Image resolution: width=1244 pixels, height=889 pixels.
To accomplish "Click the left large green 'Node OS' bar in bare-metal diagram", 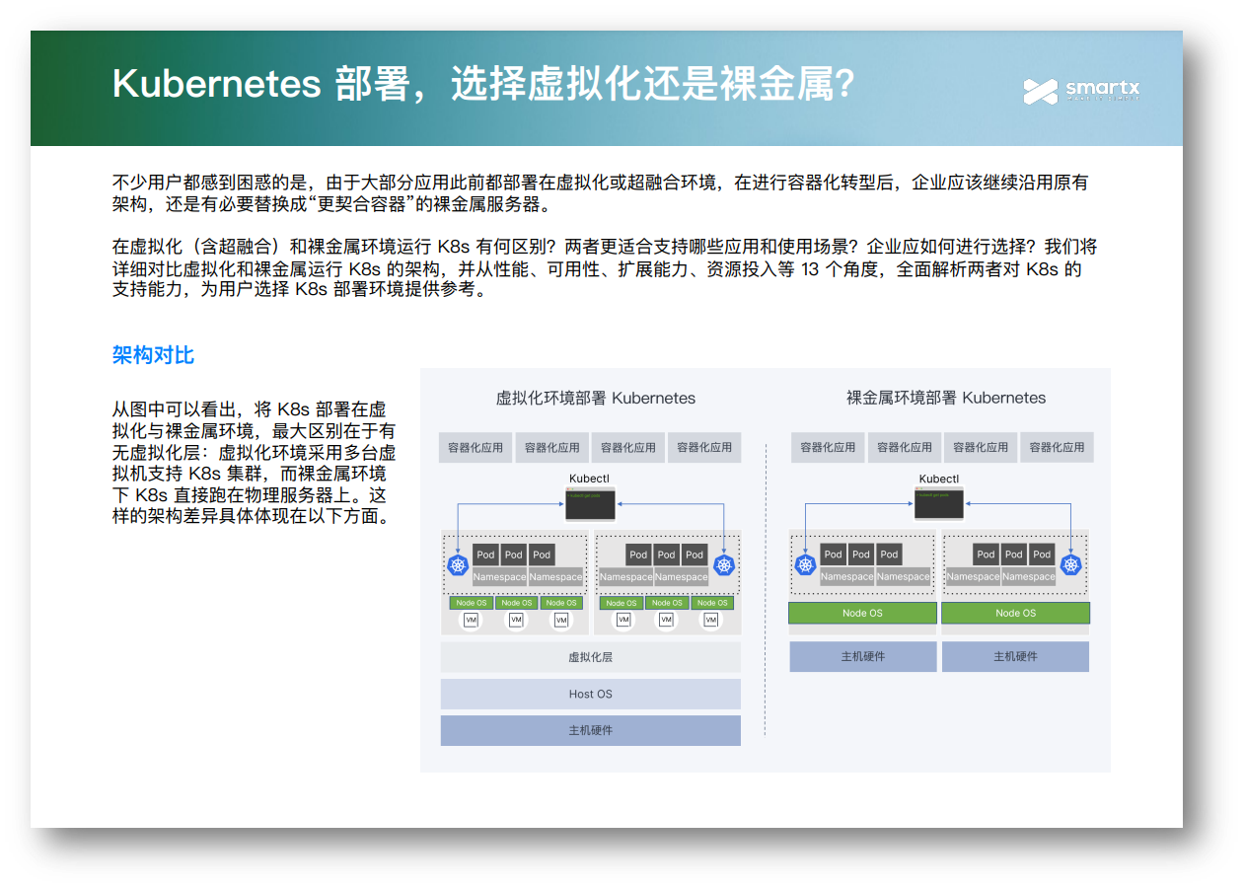I will pyautogui.click(x=862, y=613).
